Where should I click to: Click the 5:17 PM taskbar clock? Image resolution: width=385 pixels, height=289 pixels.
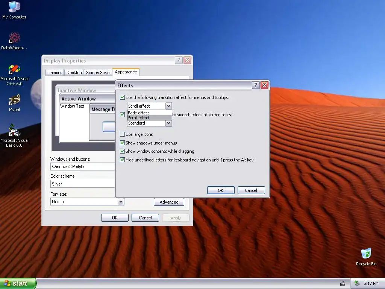click(x=371, y=283)
